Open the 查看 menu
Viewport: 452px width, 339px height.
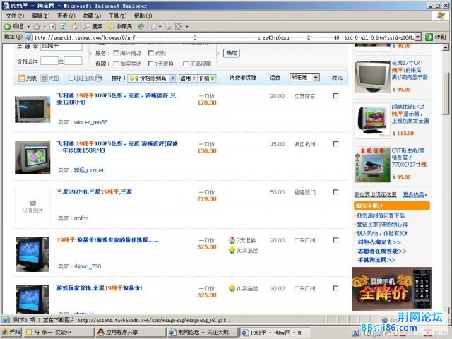click(x=66, y=16)
